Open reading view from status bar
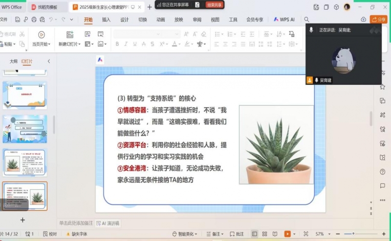Image resolution: width=391 pixels, height=241 pixels. 275,234
